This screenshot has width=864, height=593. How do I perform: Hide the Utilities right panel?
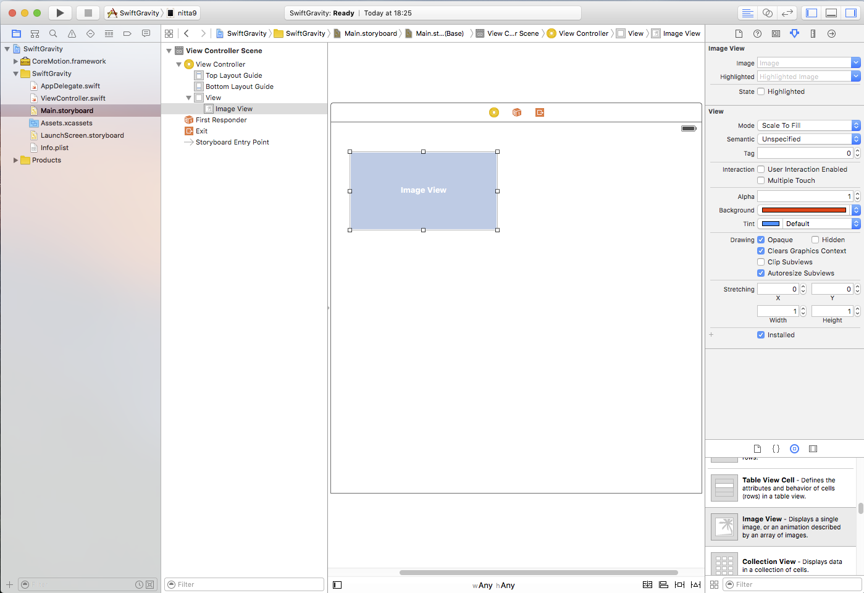click(x=850, y=13)
